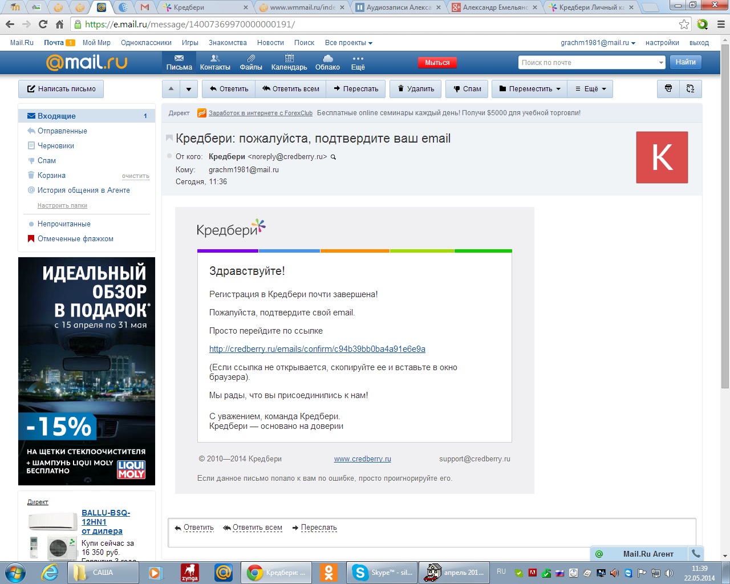Viewport: 730px width, 584px height.
Task: Search emails from sender via magnifier icon
Action: [x=334, y=157]
